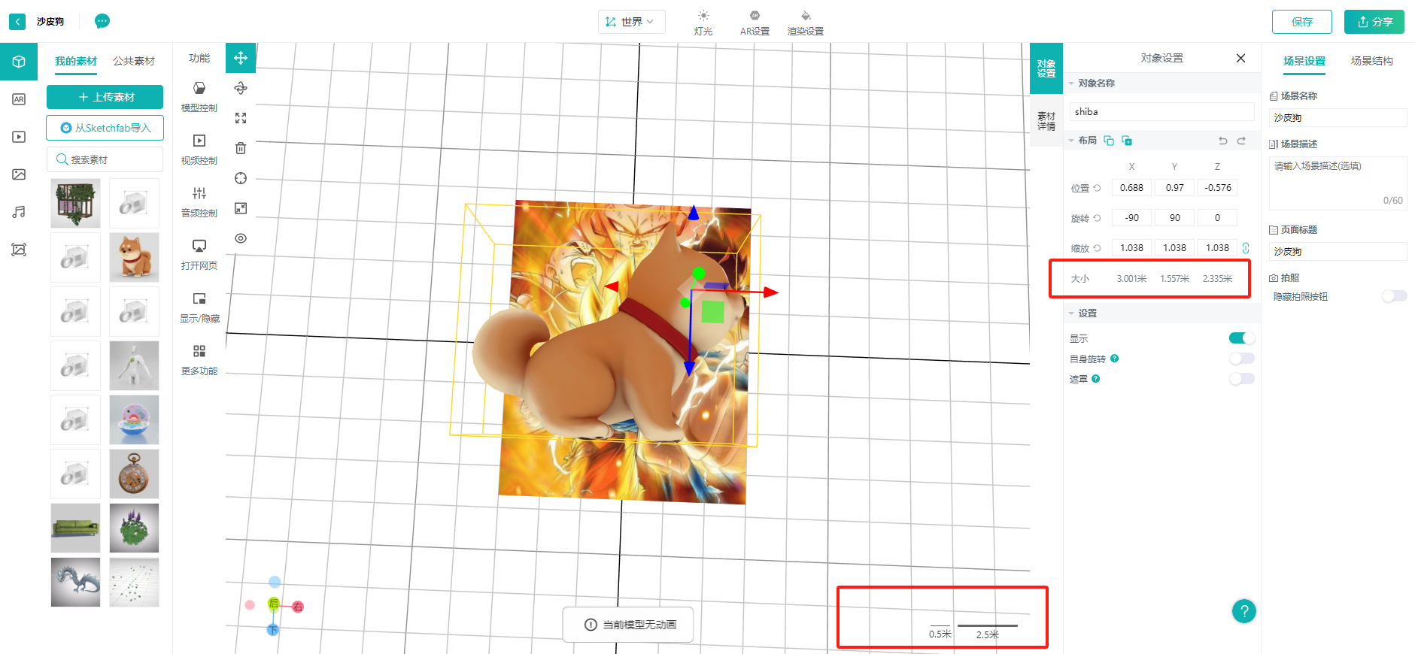This screenshot has width=1415, height=654.
Task: Collapse the object name section
Action: pos(1072,83)
